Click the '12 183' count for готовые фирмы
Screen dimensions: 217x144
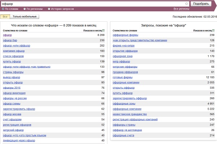pos(210,77)
